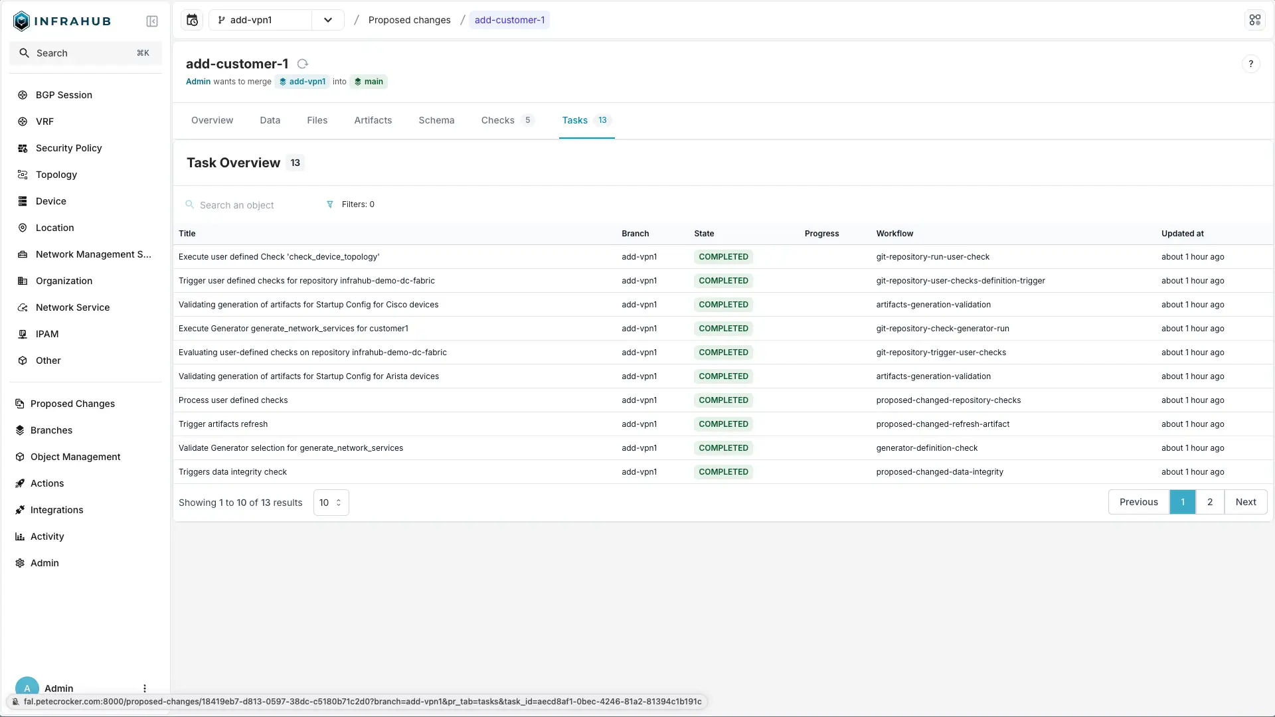The height and width of the screenshot is (717, 1275).
Task: Click the Integrations plug icon
Action: 20,510
